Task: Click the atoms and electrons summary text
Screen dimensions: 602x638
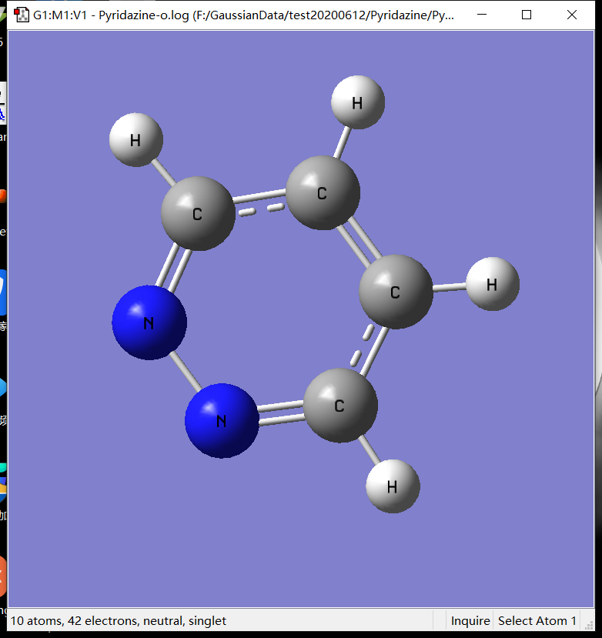Action: (x=119, y=620)
